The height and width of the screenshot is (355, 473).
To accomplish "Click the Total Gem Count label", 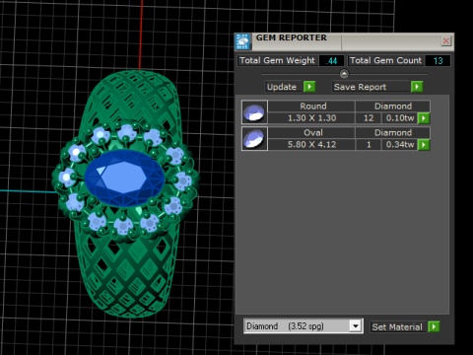I will click(x=385, y=61).
